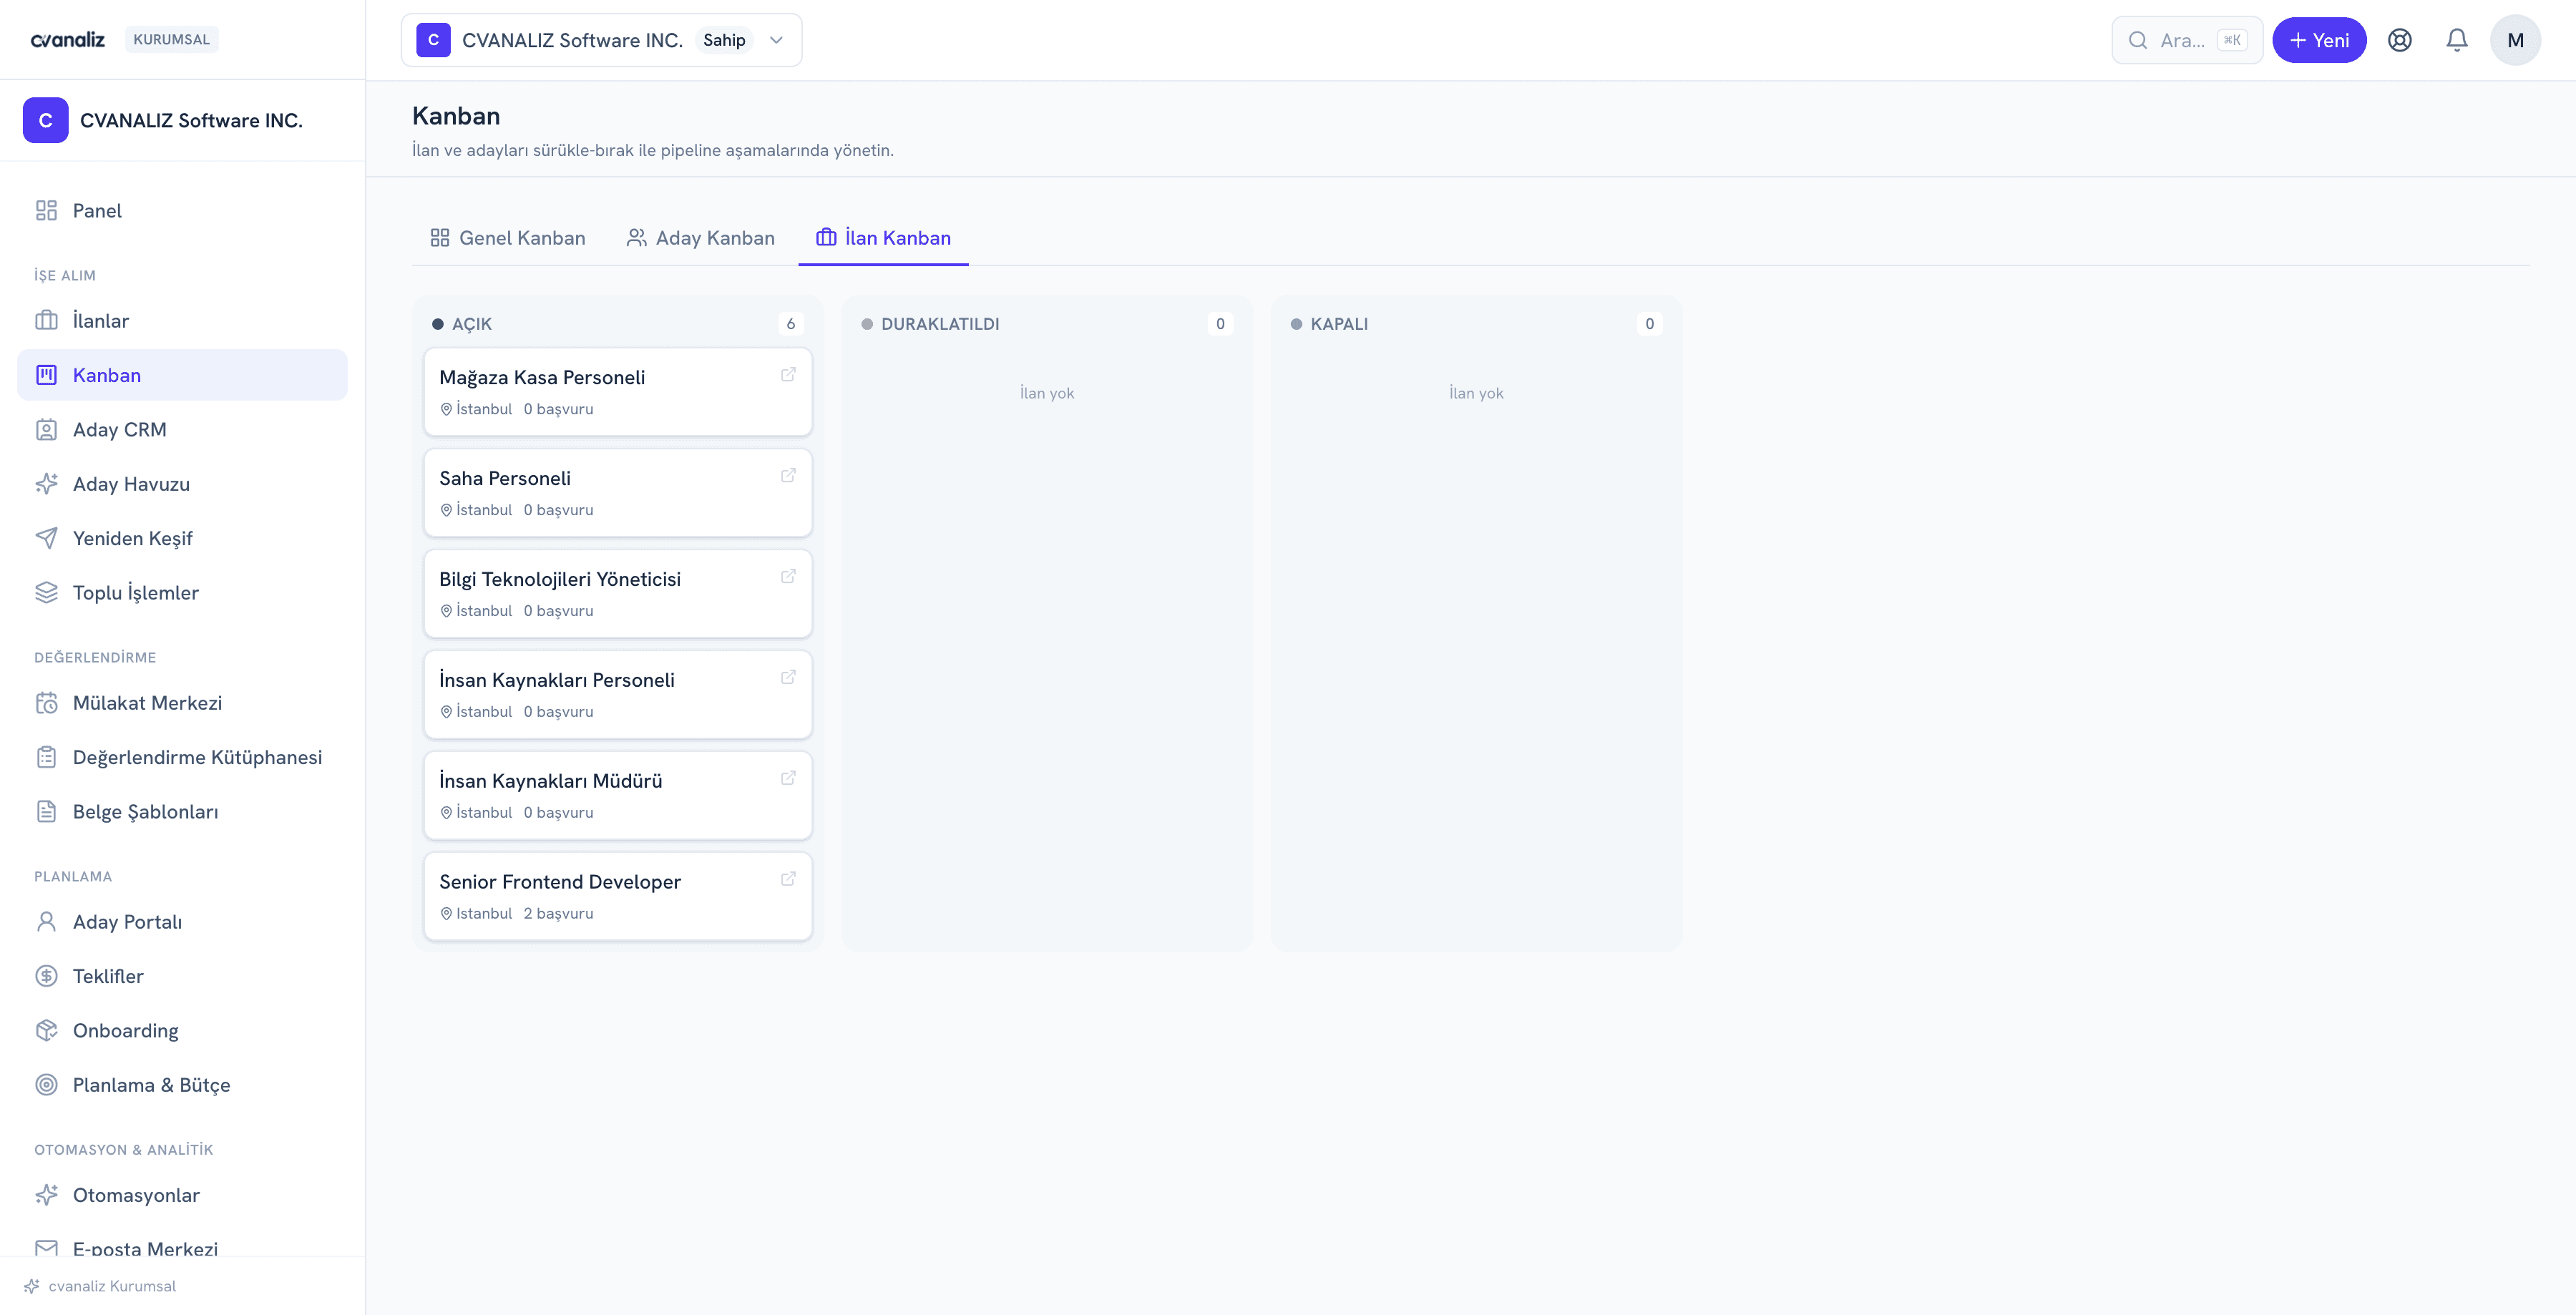Select the Bilgi Teknolojileri Yöneticisi card
Screen dimensions: 2576x1315
pyautogui.click(x=618, y=594)
